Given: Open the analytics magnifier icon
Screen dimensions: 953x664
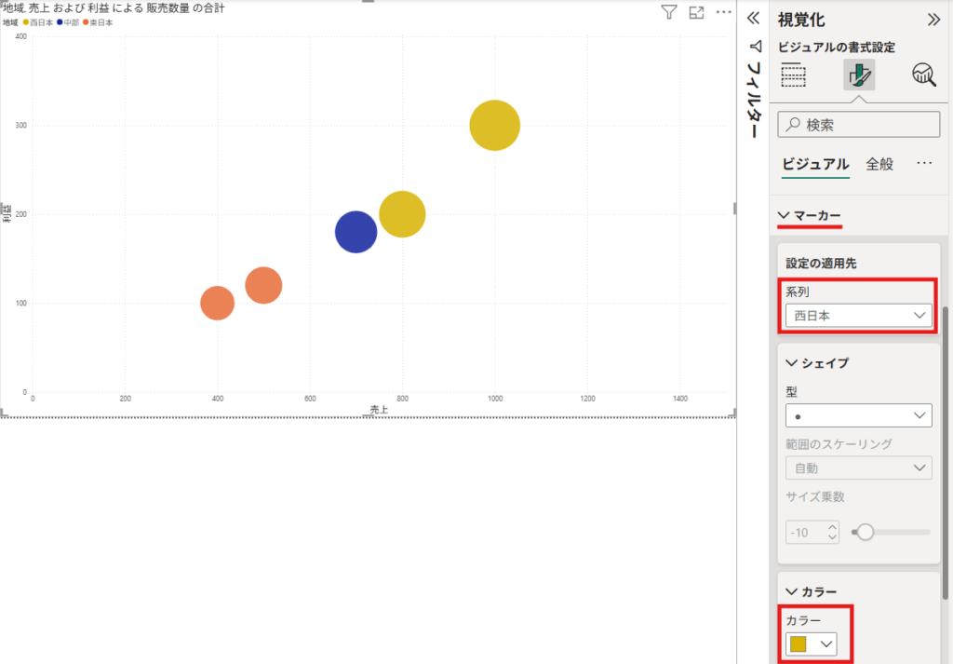Looking at the screenshot, I should [x=923, y=75].
